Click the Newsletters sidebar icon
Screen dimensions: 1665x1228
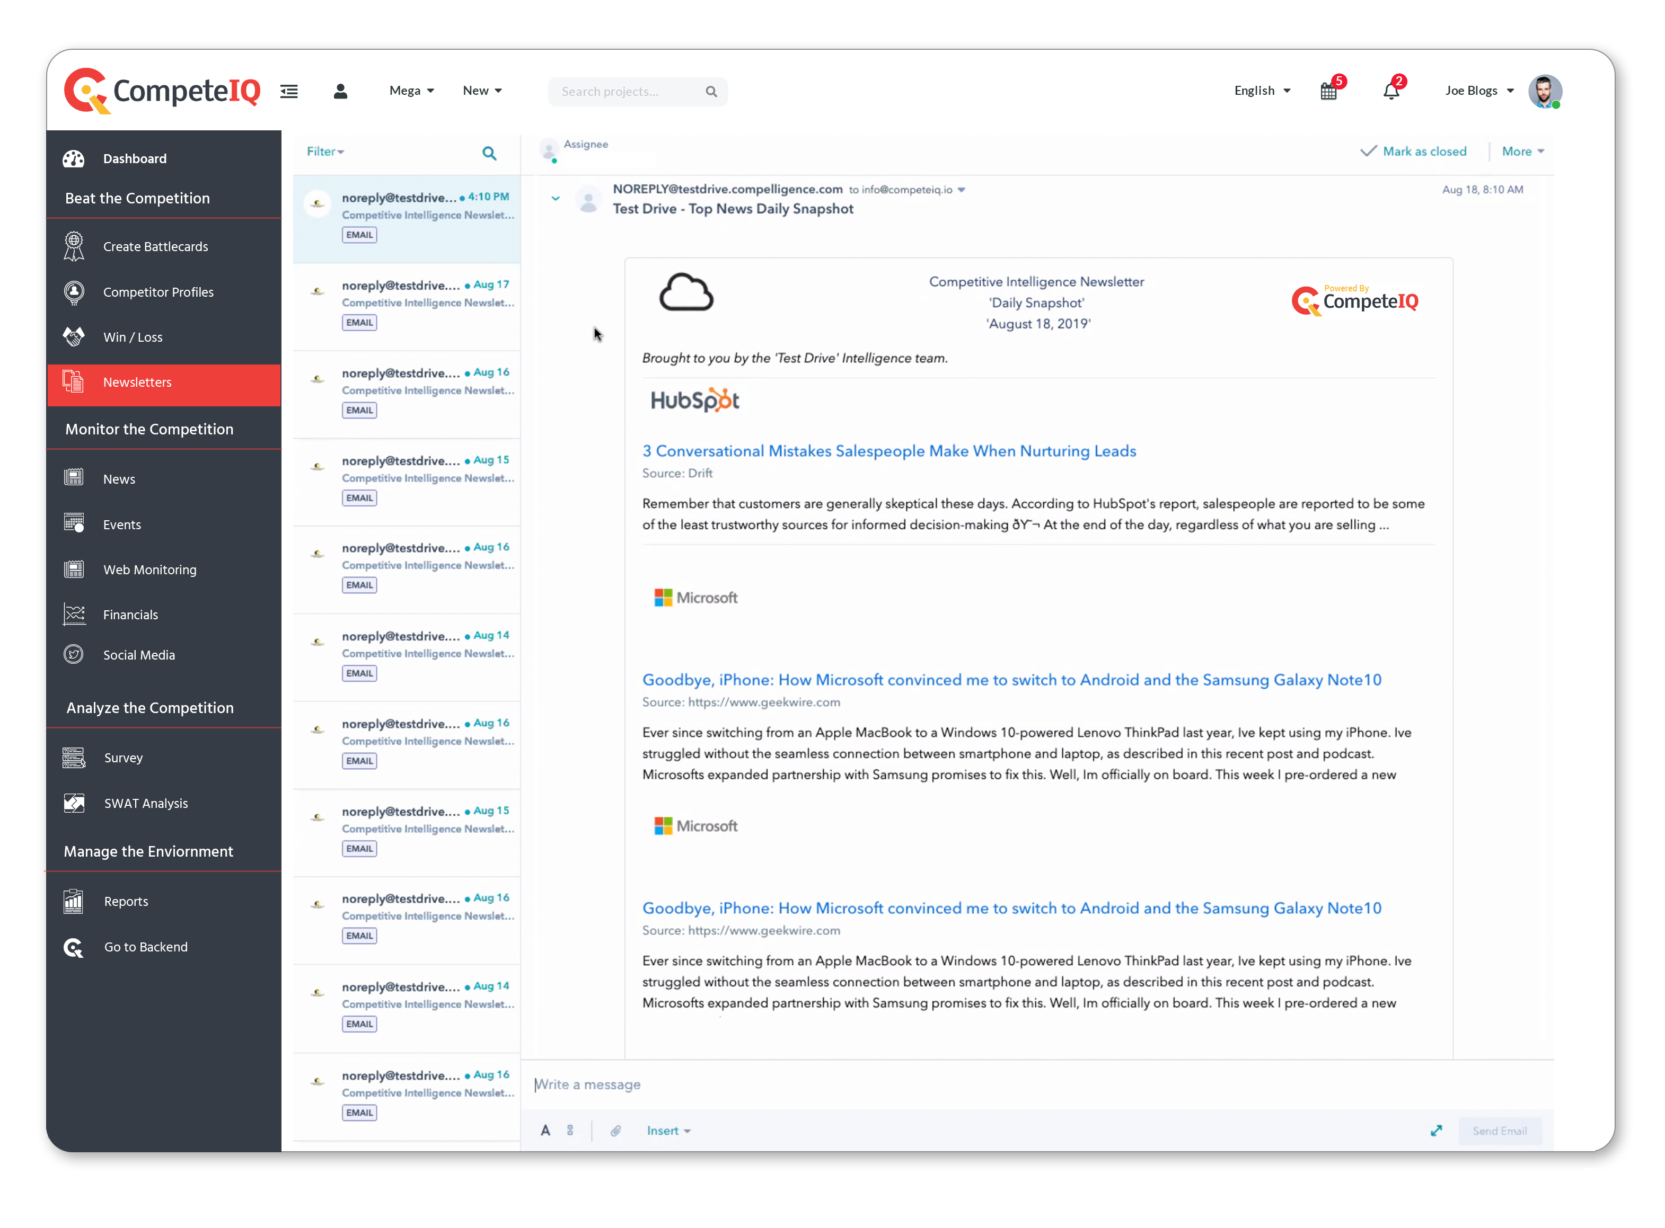(73, 382)
